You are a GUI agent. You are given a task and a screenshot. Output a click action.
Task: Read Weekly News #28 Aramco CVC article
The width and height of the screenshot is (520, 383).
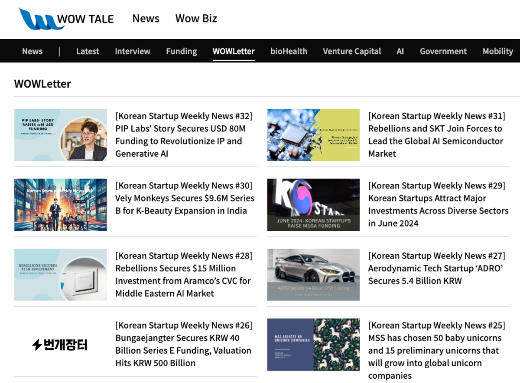pyautogui.click(x=184, y=274)
